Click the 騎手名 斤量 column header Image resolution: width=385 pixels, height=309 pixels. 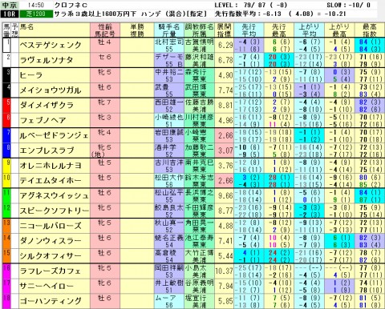point(169,30)
